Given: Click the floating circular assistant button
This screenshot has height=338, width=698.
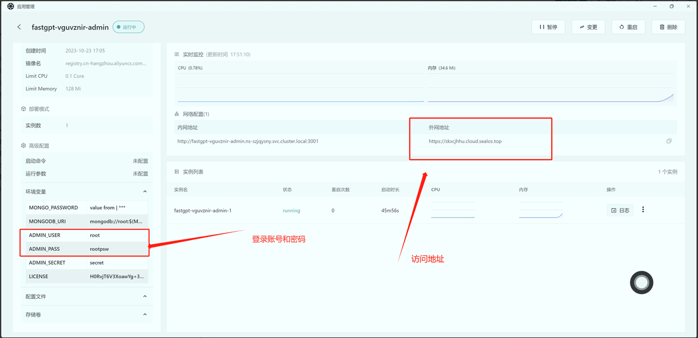Looking at the screenshot, I should (x=641, y=282).
